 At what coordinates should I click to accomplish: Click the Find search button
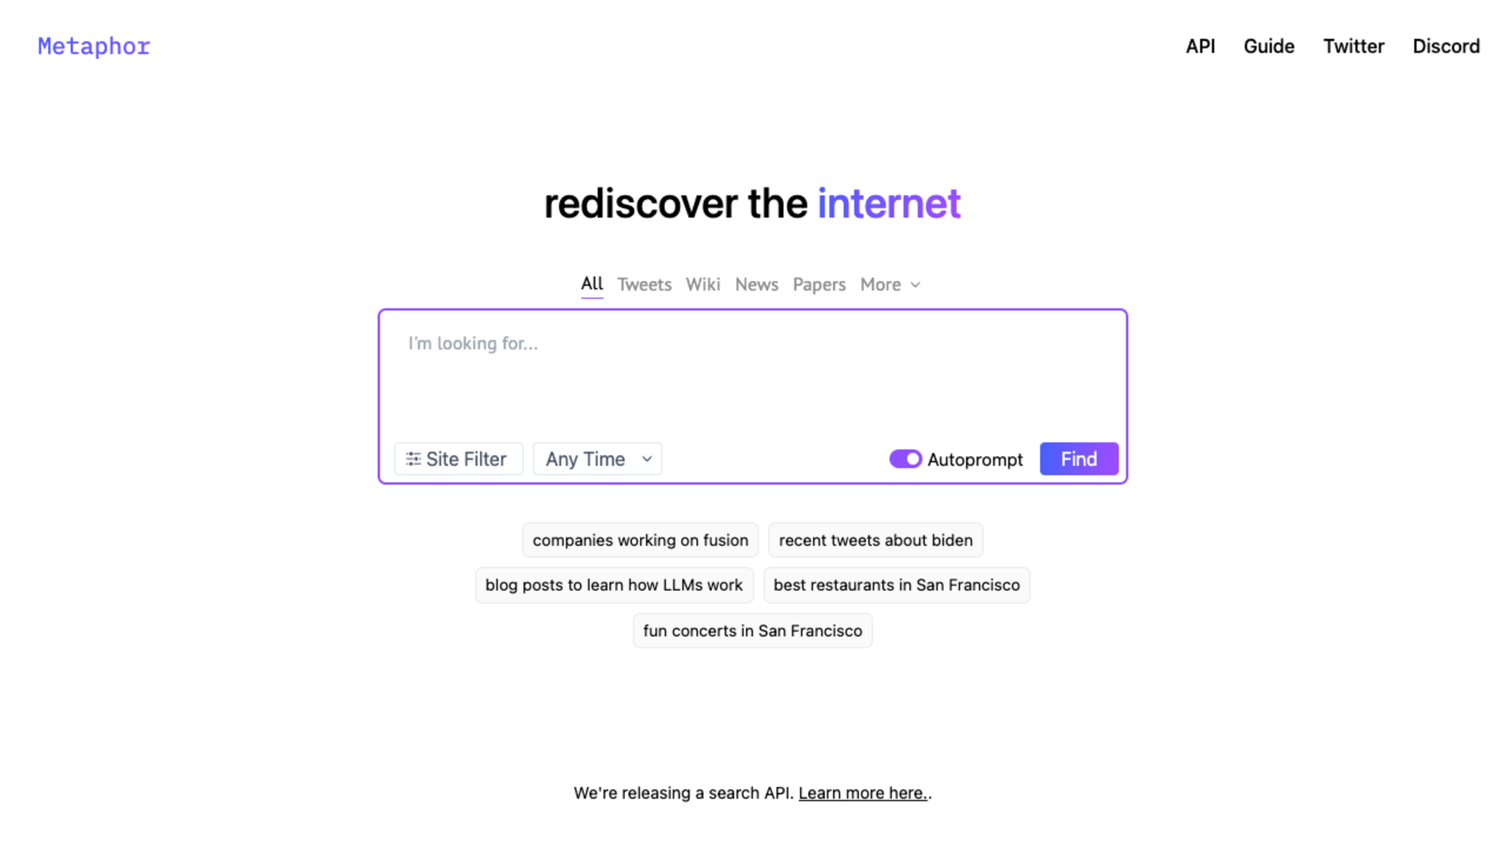[x=1079, y=458]
